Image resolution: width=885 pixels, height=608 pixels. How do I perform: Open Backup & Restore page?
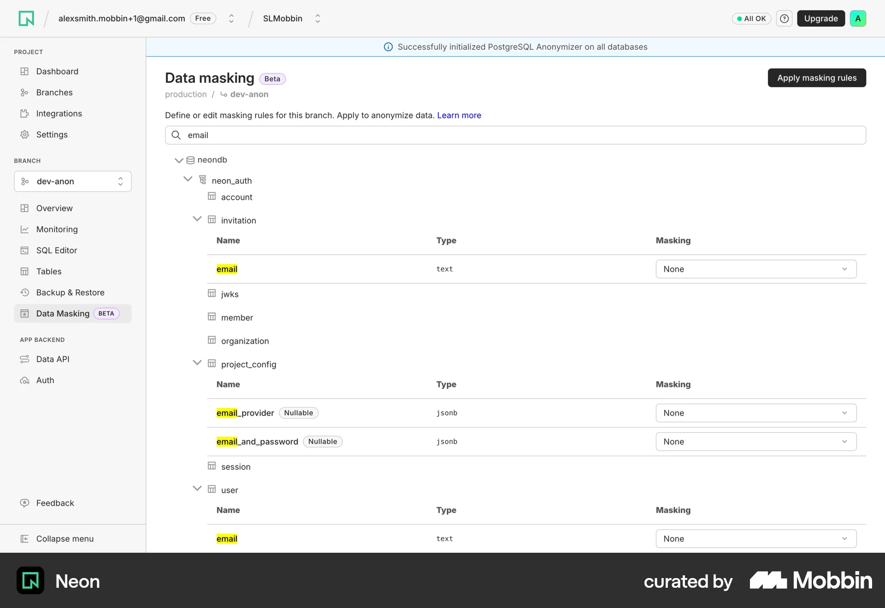73,292
